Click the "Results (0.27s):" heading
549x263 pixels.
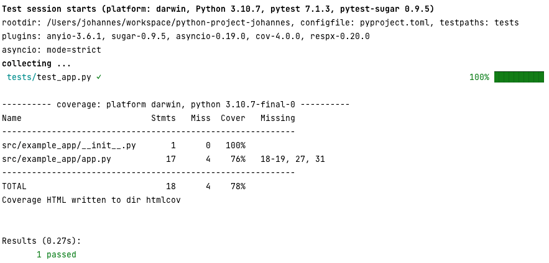pos(42,241)
